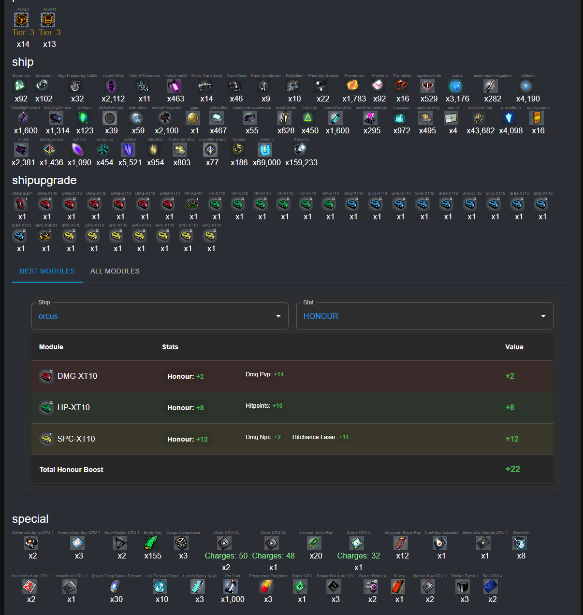Select the DMG-SG01 ship upgrade icon
The height and width of the screenshot is (615, 583).
click(x=20, y=204)
